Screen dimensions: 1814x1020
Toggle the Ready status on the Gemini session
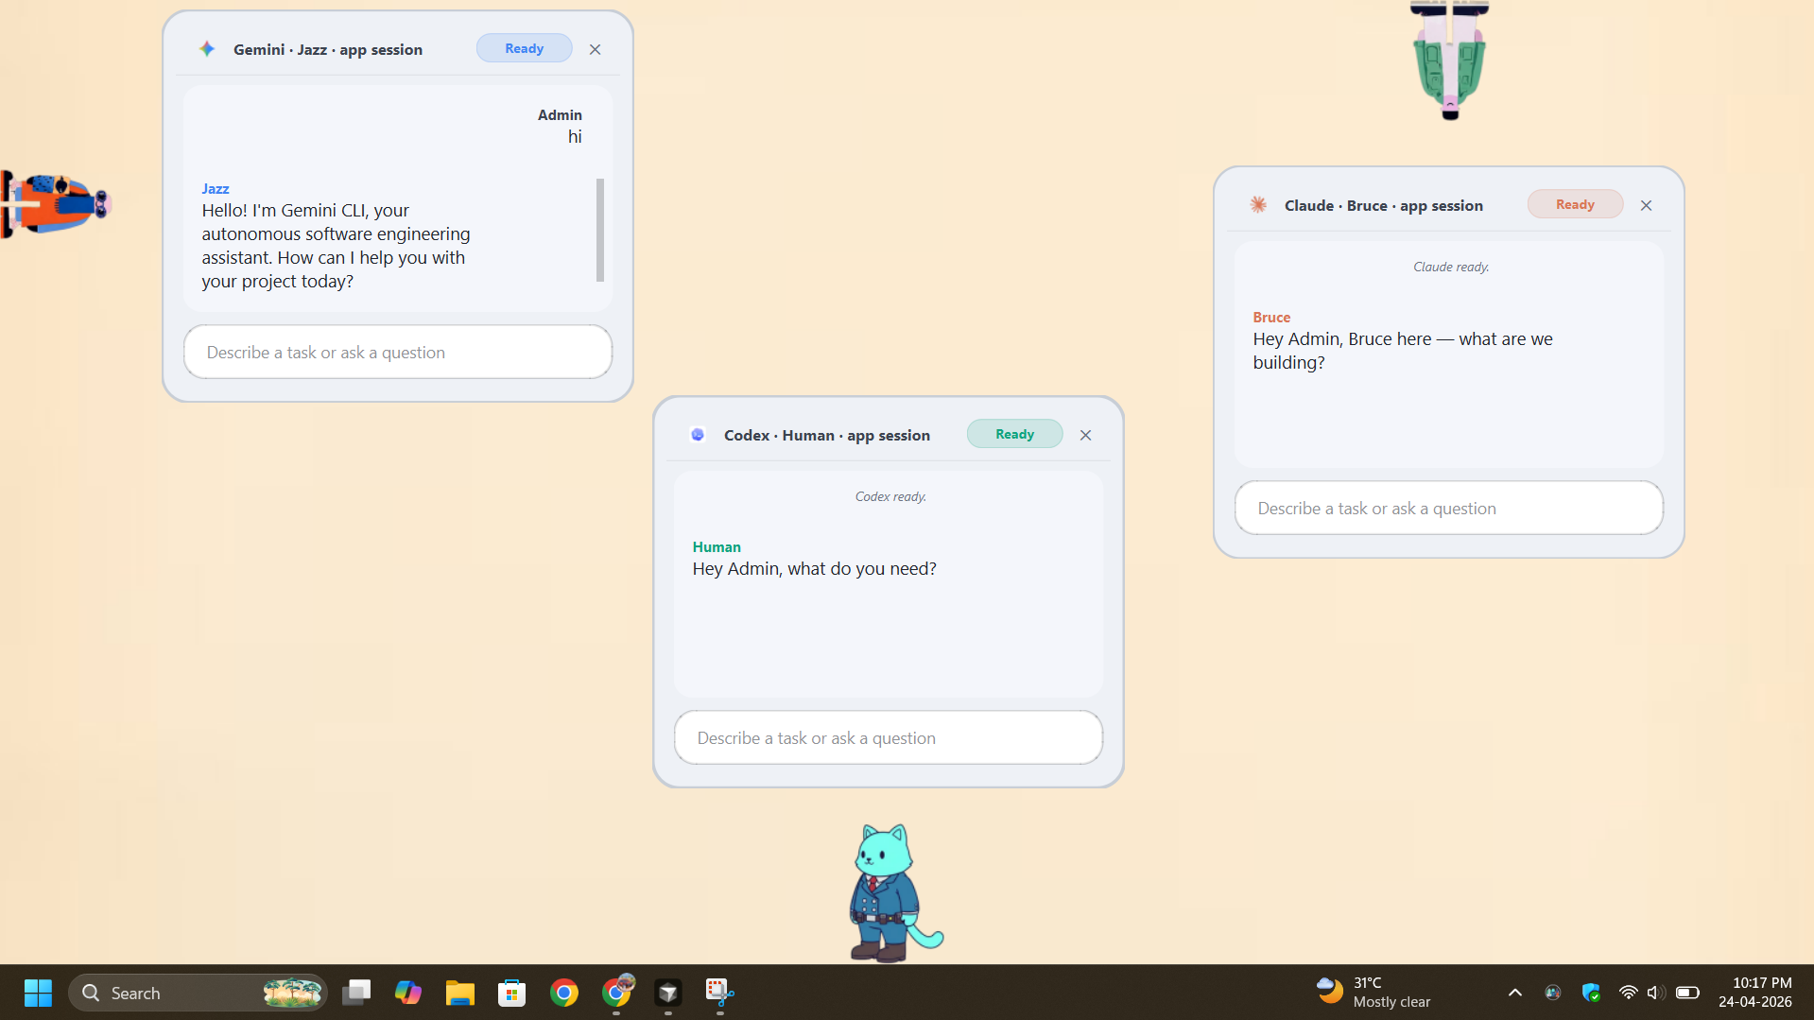(x=524, y=47)
